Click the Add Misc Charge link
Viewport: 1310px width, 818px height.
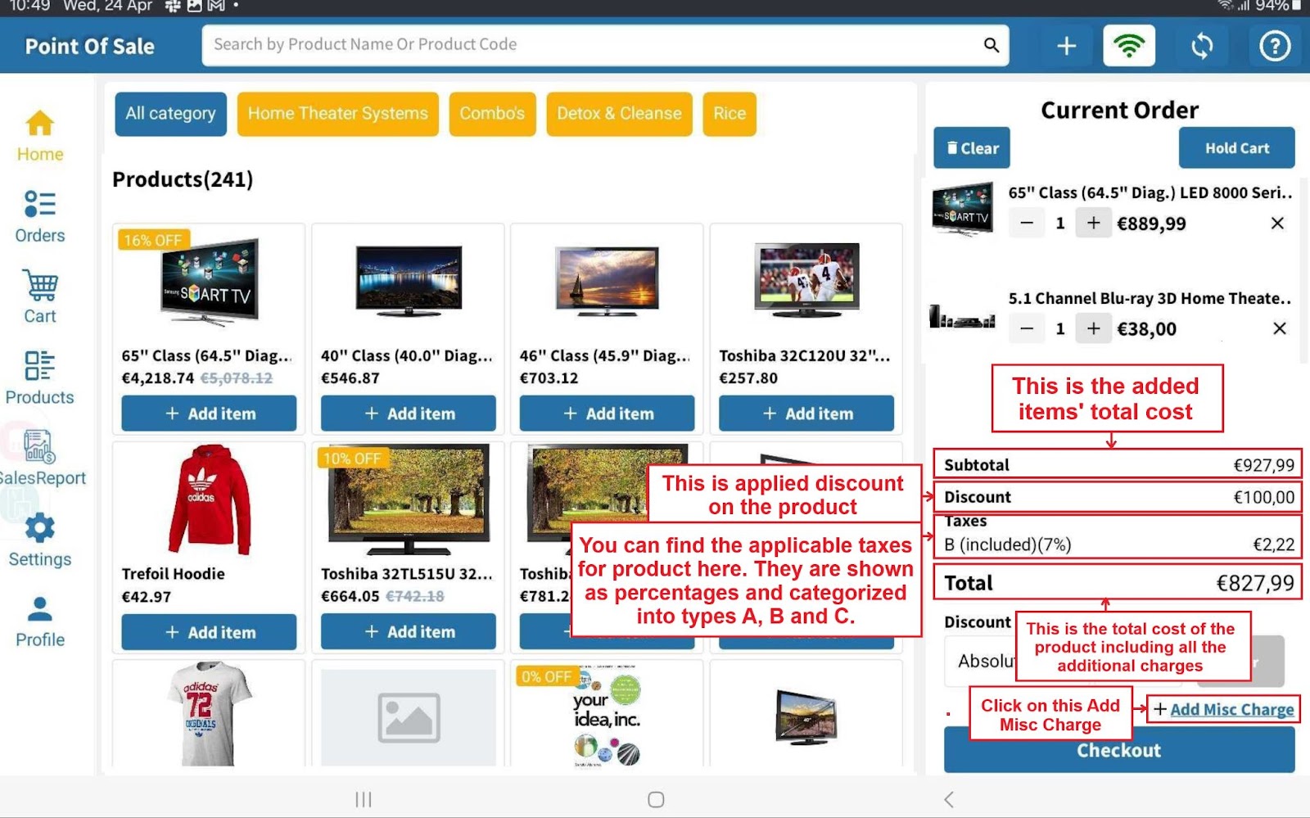pyautogui.click(x=1231, y=709)
